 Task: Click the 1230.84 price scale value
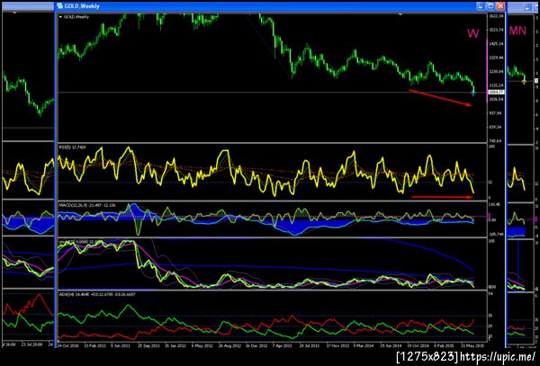point(496,72)
